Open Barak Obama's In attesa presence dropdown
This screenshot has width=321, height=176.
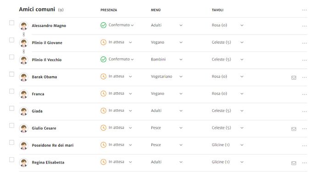[x=116, y=77]
